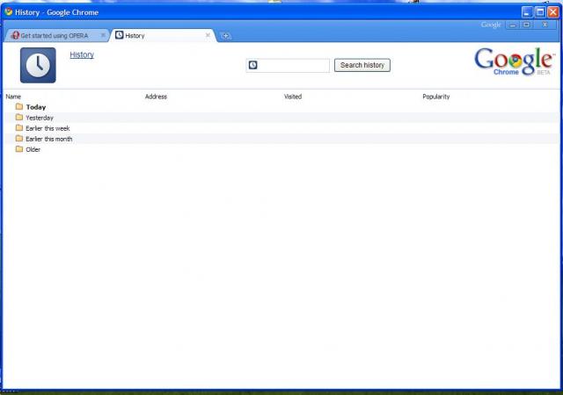Click the large History clock icon
This screenshot has width=563, height=395.
[x=38, y=65]
